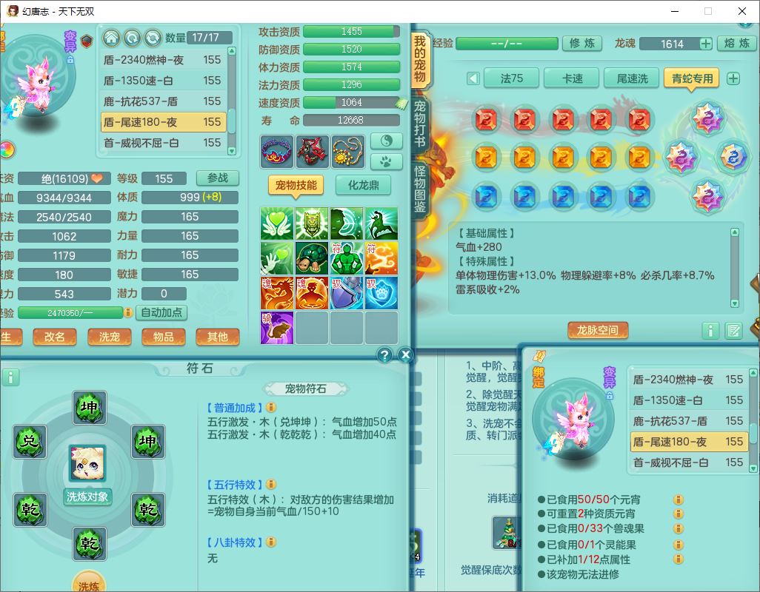Select the 法75 dragon vein preset
This screenshot has width=760, height=592.
tap(511, 78)
